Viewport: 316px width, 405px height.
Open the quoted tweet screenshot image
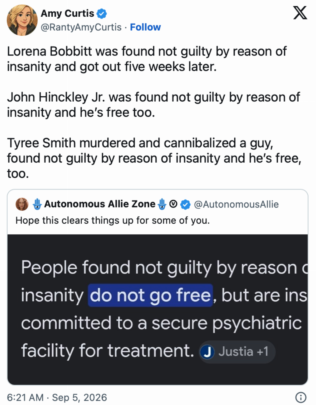click(157, 309)
